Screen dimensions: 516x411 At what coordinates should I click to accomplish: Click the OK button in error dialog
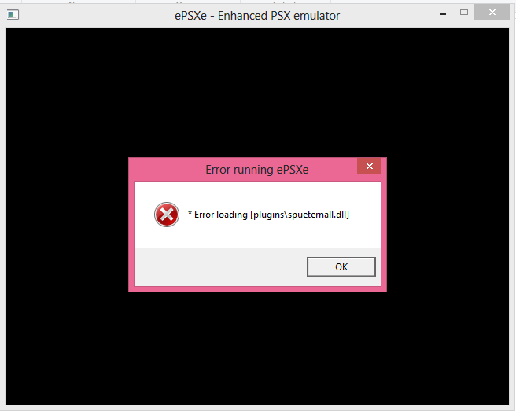point(341,266)
